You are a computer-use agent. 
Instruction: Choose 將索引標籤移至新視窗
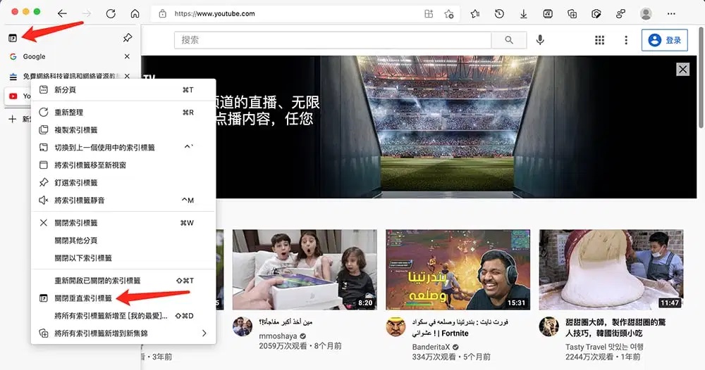click(123, 165)
